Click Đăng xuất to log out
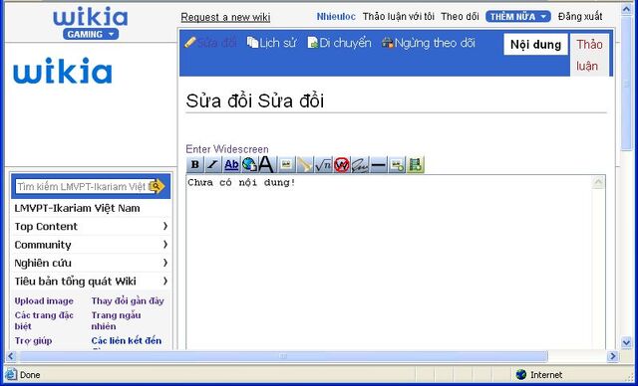The width and height of the screenshot is (638, 386). pyautogui.click(x=580, y=17)
